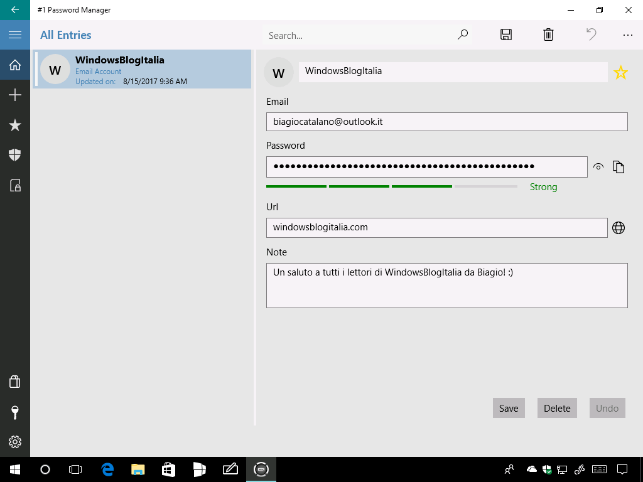The height and width of the screenshot is (482, 643).
Task: Open OneDrive cloud tray icon
Action: tap(532, 469)
